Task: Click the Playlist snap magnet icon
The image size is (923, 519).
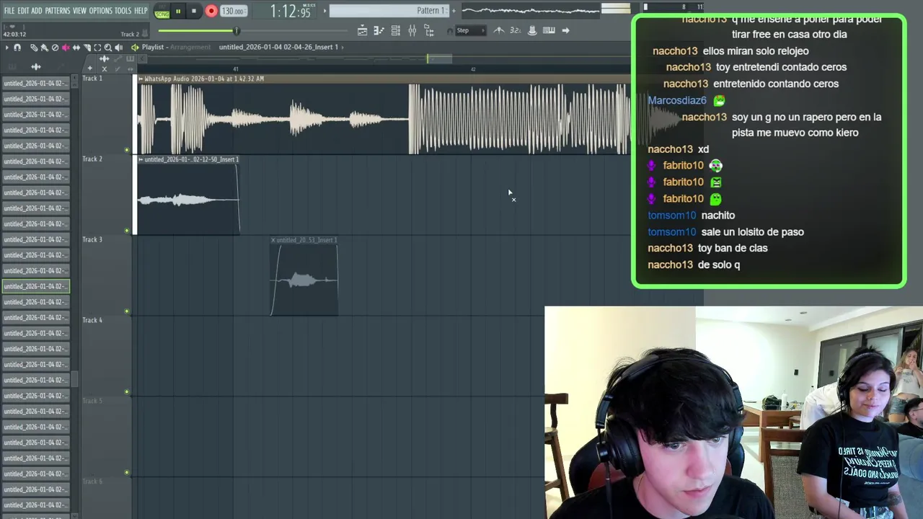Action: coord(17,48)
